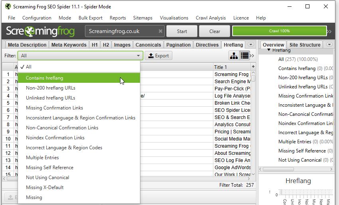This screenshot has height=205, width=339.
Task: Open the Bulk Export menu
Action: click(91, 18)
